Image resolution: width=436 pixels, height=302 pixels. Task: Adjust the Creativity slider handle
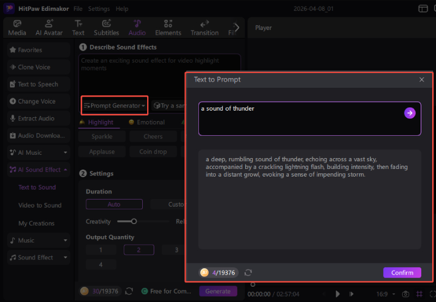134,221
